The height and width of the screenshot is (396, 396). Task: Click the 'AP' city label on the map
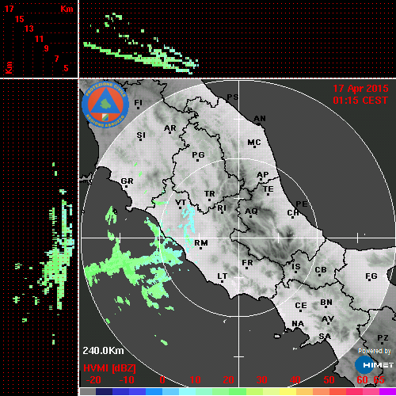pyautogui.click(x=262, y=175)
